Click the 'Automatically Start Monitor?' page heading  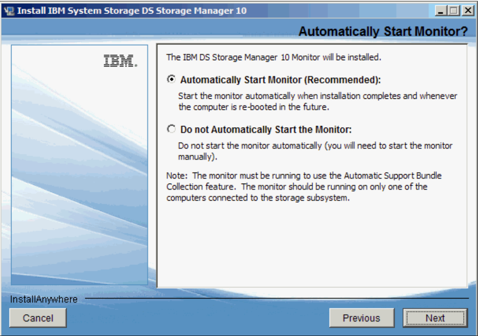[383, 31]
